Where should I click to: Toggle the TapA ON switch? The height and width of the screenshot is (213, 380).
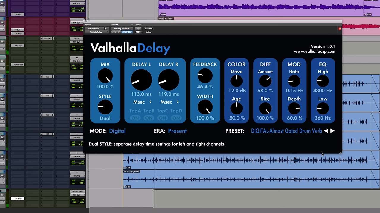click(135, 118)
